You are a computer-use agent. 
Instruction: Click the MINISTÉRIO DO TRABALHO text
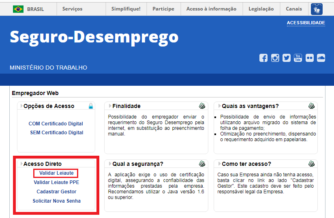48,68
